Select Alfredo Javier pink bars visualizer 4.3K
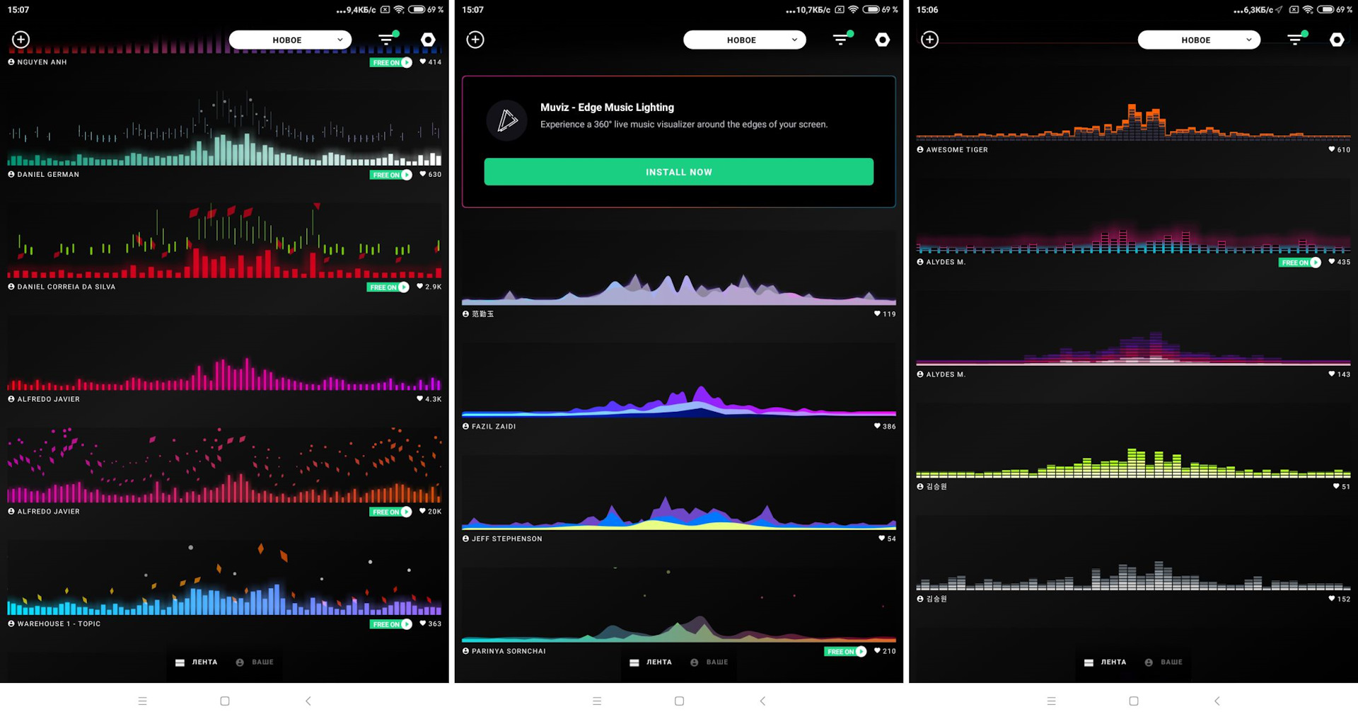 (224, 352)
